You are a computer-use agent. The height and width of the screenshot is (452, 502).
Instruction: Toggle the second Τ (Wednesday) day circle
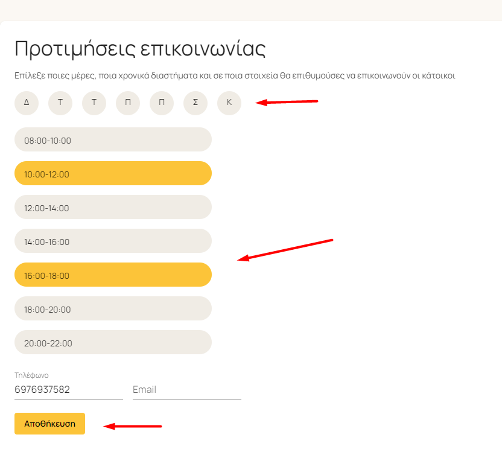pos(94,103)
